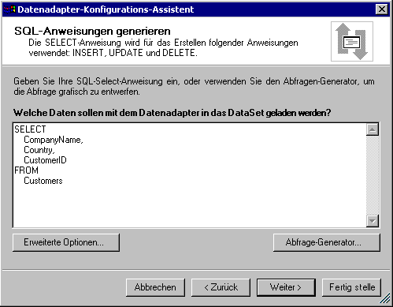Click inside the SQL statement text area

pyautogui.click(x=189, y=175)
